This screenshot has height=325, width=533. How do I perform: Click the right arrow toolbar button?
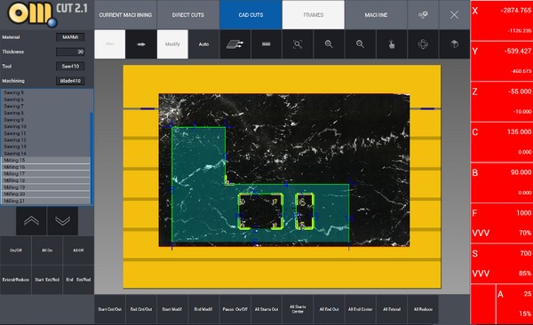[x=141, y=44]
